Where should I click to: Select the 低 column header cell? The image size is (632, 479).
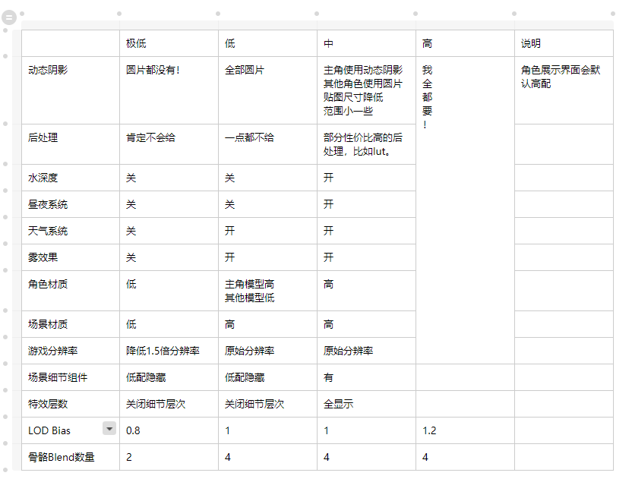click(x=267, y=43)
